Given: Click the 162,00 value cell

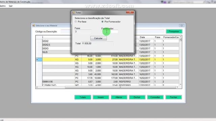Looking at the screenshot, I should tap(110, 74).
